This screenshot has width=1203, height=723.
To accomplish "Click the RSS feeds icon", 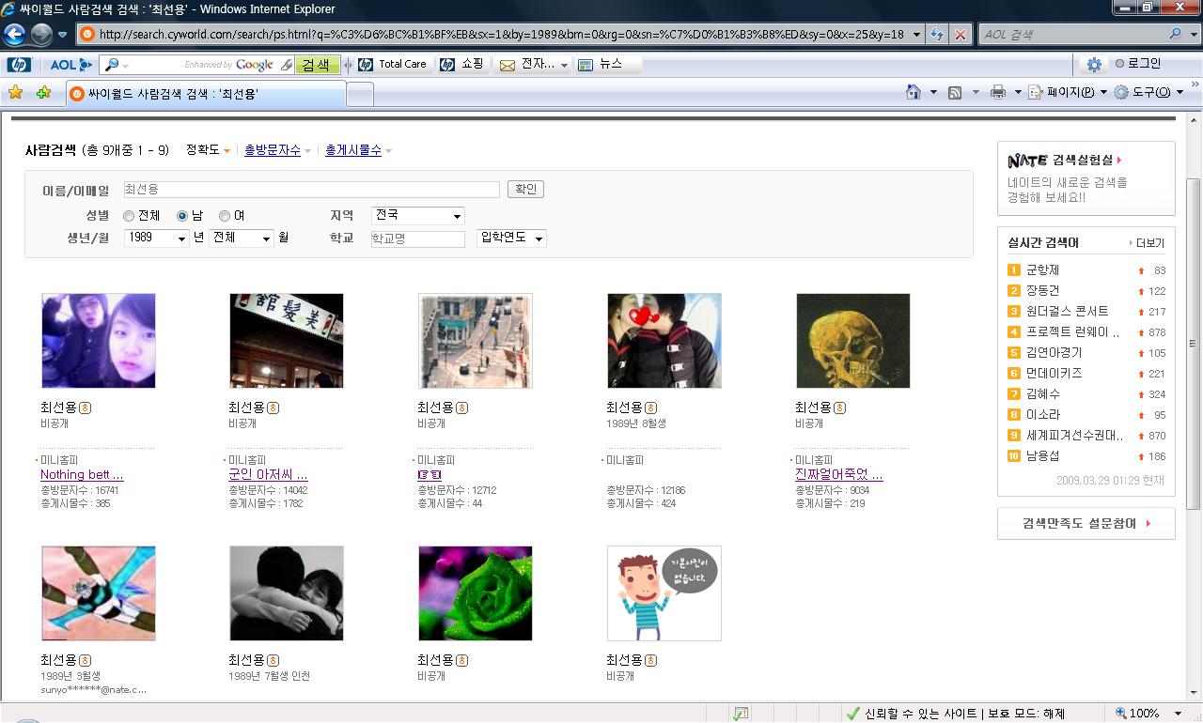I will pyautogui.click(x=955, y=92).
